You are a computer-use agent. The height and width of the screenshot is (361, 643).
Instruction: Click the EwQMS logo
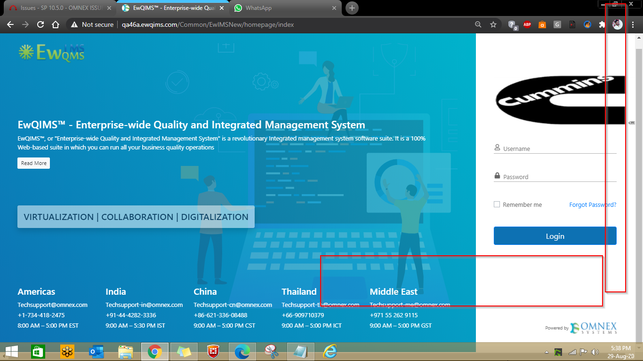click(51, 53)
